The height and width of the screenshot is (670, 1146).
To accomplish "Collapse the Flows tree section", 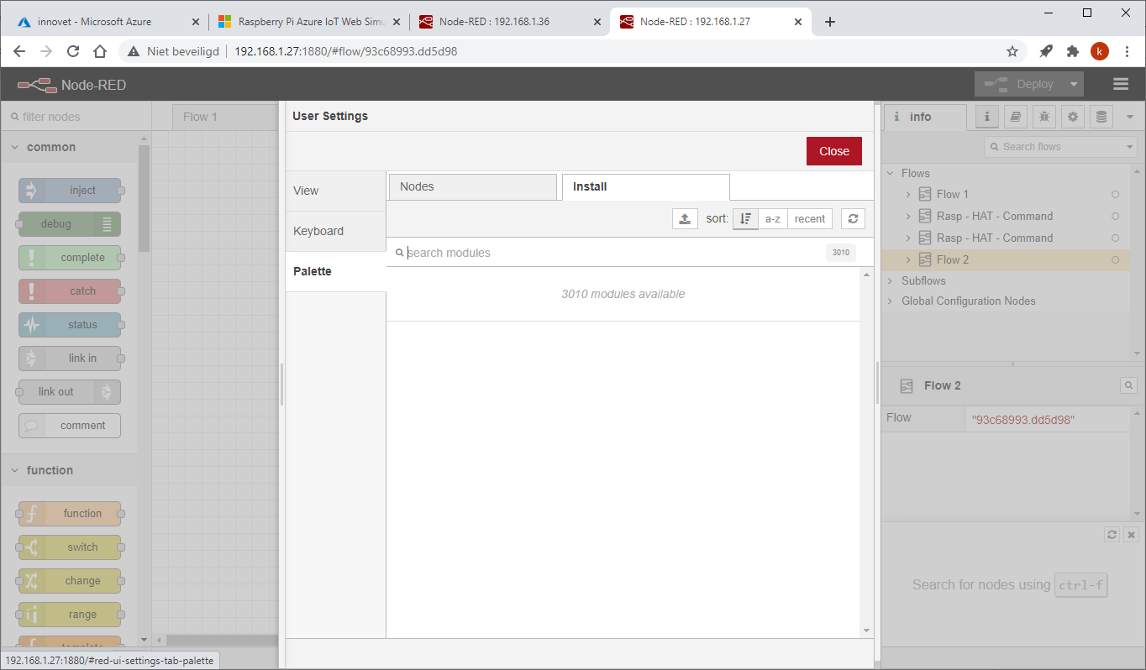I will [891, 173].
